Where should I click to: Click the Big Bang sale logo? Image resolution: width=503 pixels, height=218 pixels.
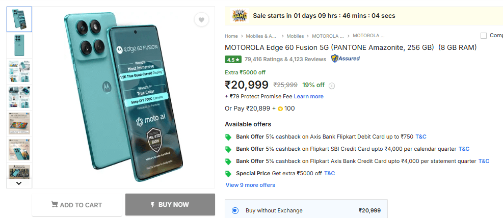coord(240,15)
